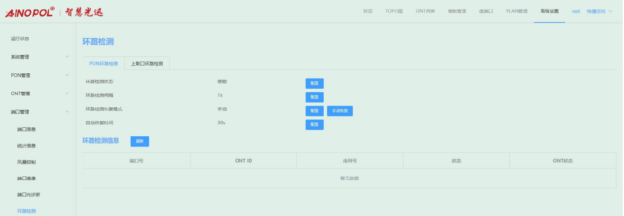The width and height of the screenshot is (624, 216).
Task: Open TOPO图 in the top navigation
Action: pos(394,11)
